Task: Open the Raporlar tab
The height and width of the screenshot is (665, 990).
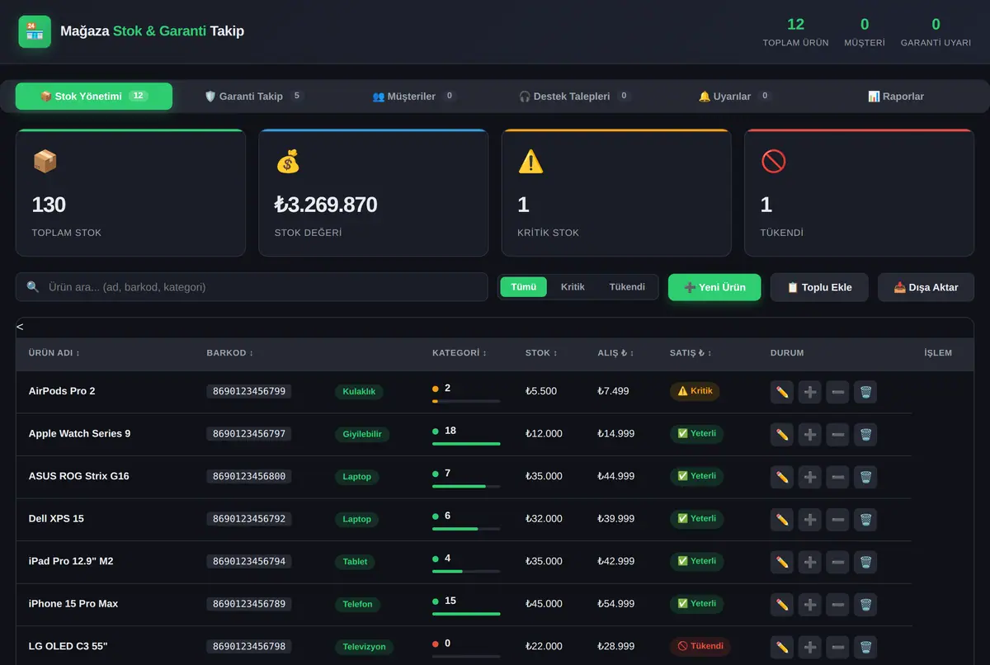Action: 896,97
